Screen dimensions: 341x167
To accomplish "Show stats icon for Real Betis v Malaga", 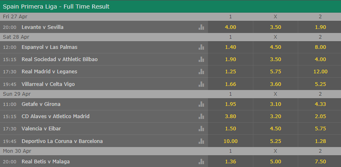I will click(201, 161).
